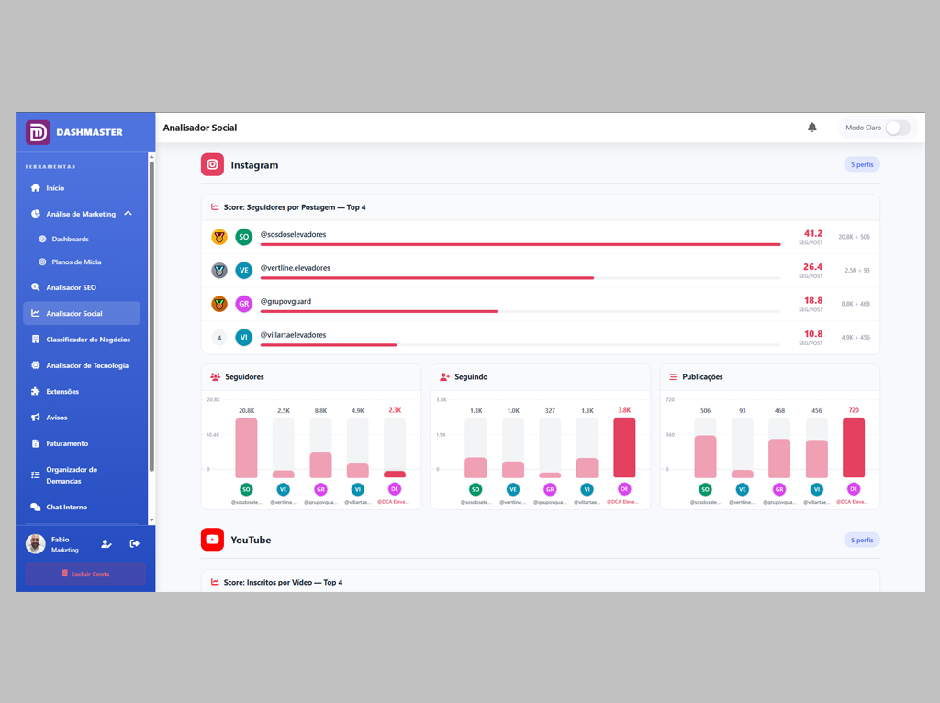The image size is (940, 703).
Task: Click the 18.8 score value
Action: point(813,300)
